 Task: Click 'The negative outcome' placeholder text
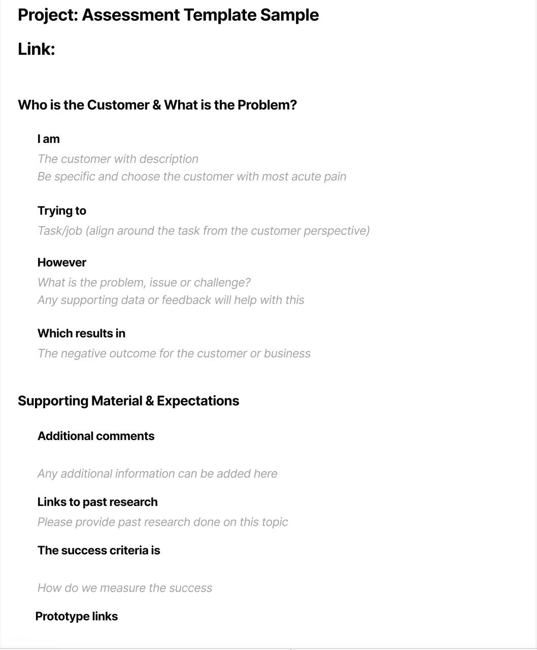click(174, 353)
